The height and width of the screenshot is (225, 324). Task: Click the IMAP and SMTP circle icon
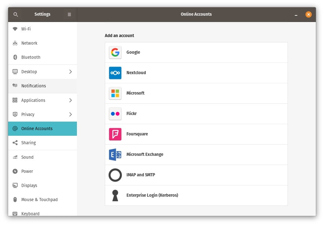pyautogui.click(x=115, y=175)
